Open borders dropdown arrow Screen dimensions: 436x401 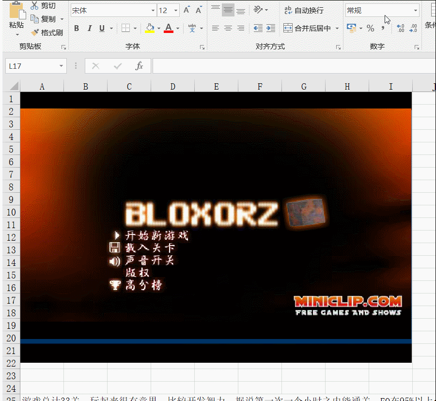coord(135,29)
